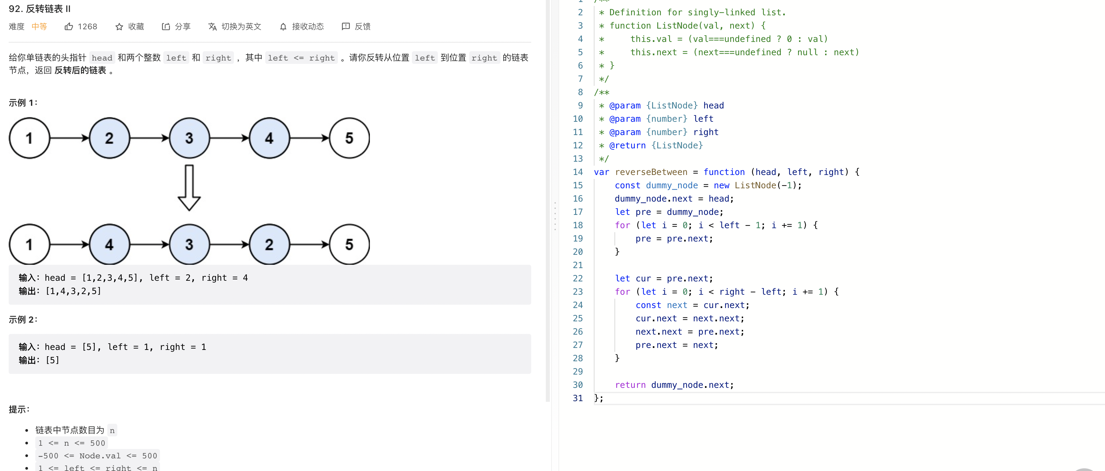Click the panel splitter drag handle dots
The image size is (1105, 471).
(x=555, y=216)
